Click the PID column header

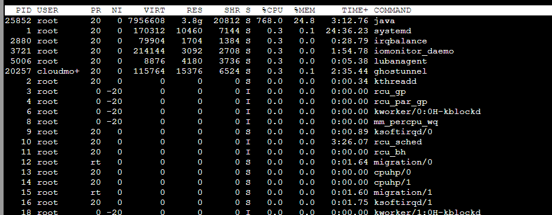pyautogui.click(x=24, y=10)
